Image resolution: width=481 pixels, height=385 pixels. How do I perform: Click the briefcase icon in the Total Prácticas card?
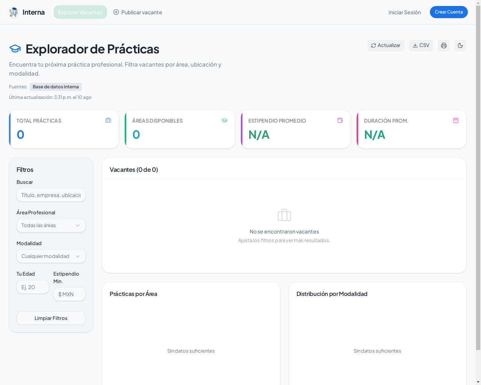(108, 120)
